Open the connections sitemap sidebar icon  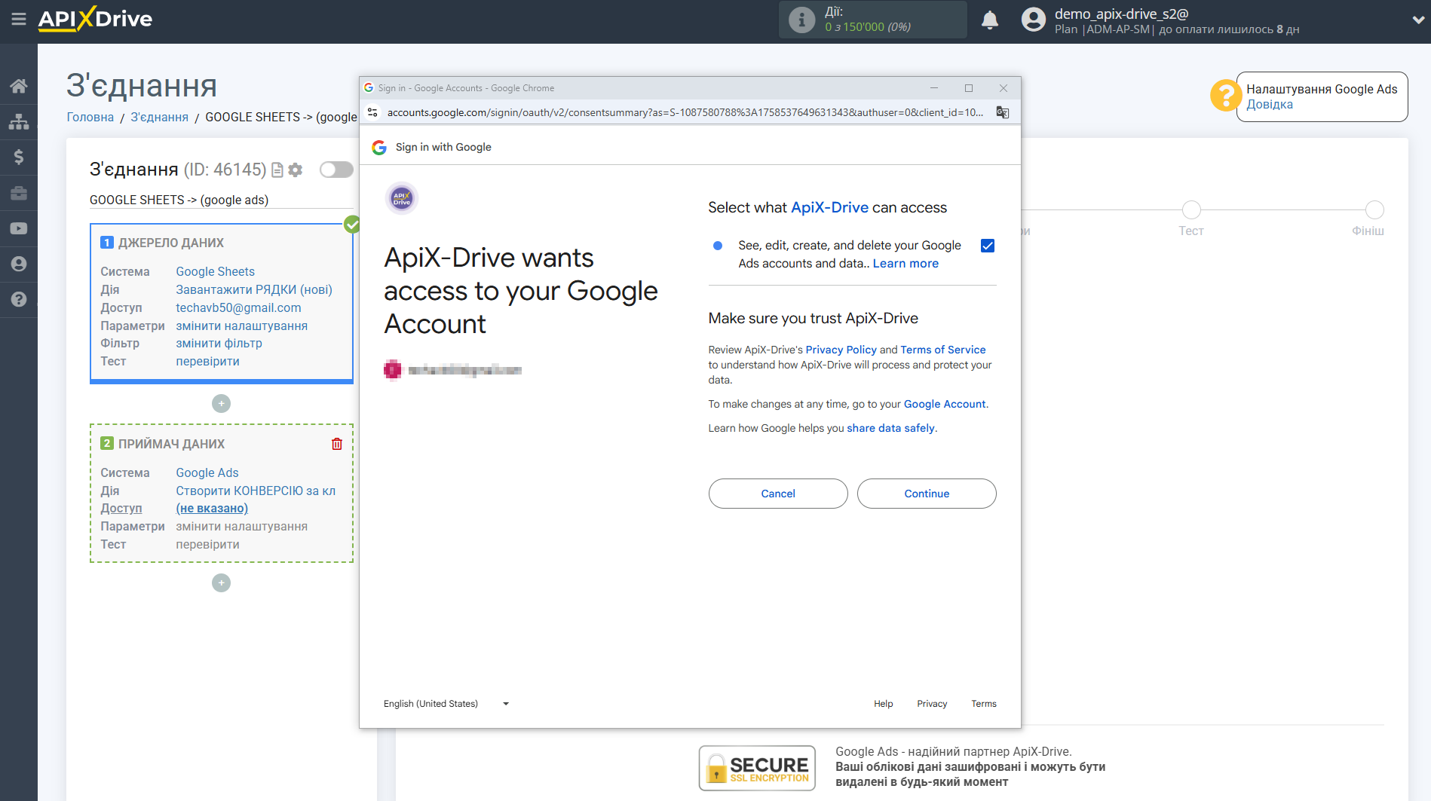(18, 121)
